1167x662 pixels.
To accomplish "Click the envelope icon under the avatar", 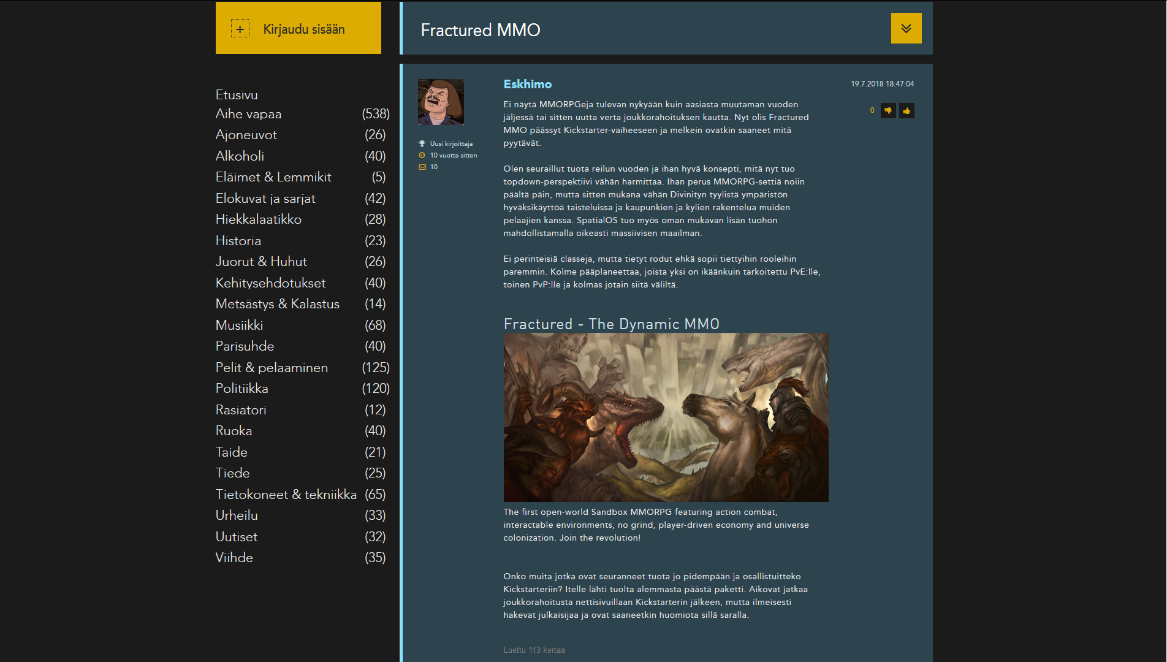I will [422, 167].
